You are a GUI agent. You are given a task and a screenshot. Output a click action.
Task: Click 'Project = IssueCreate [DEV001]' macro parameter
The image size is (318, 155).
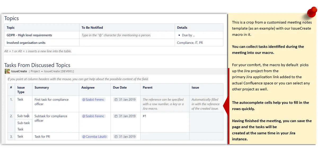click(52, 71)
